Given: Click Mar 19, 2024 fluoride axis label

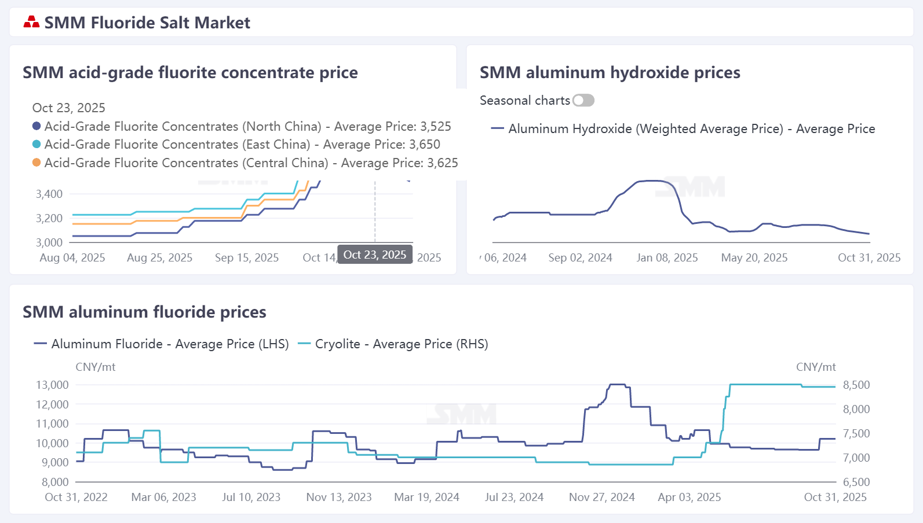Looking at the screenshot, I should (426, 498).
